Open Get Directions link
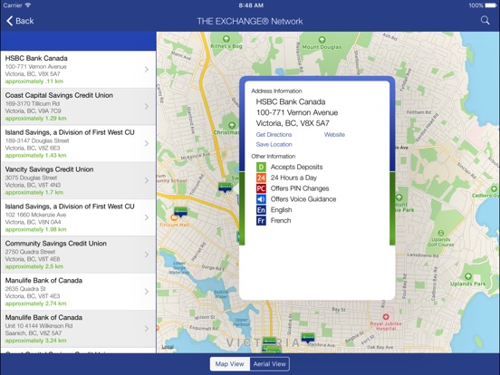The width and height of the screenshot is (500, 375). [274, 135]
